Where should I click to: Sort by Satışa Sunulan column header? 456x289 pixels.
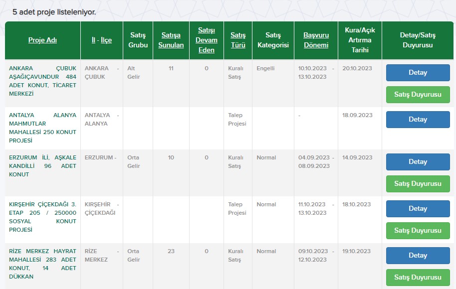tap(171, 40)
